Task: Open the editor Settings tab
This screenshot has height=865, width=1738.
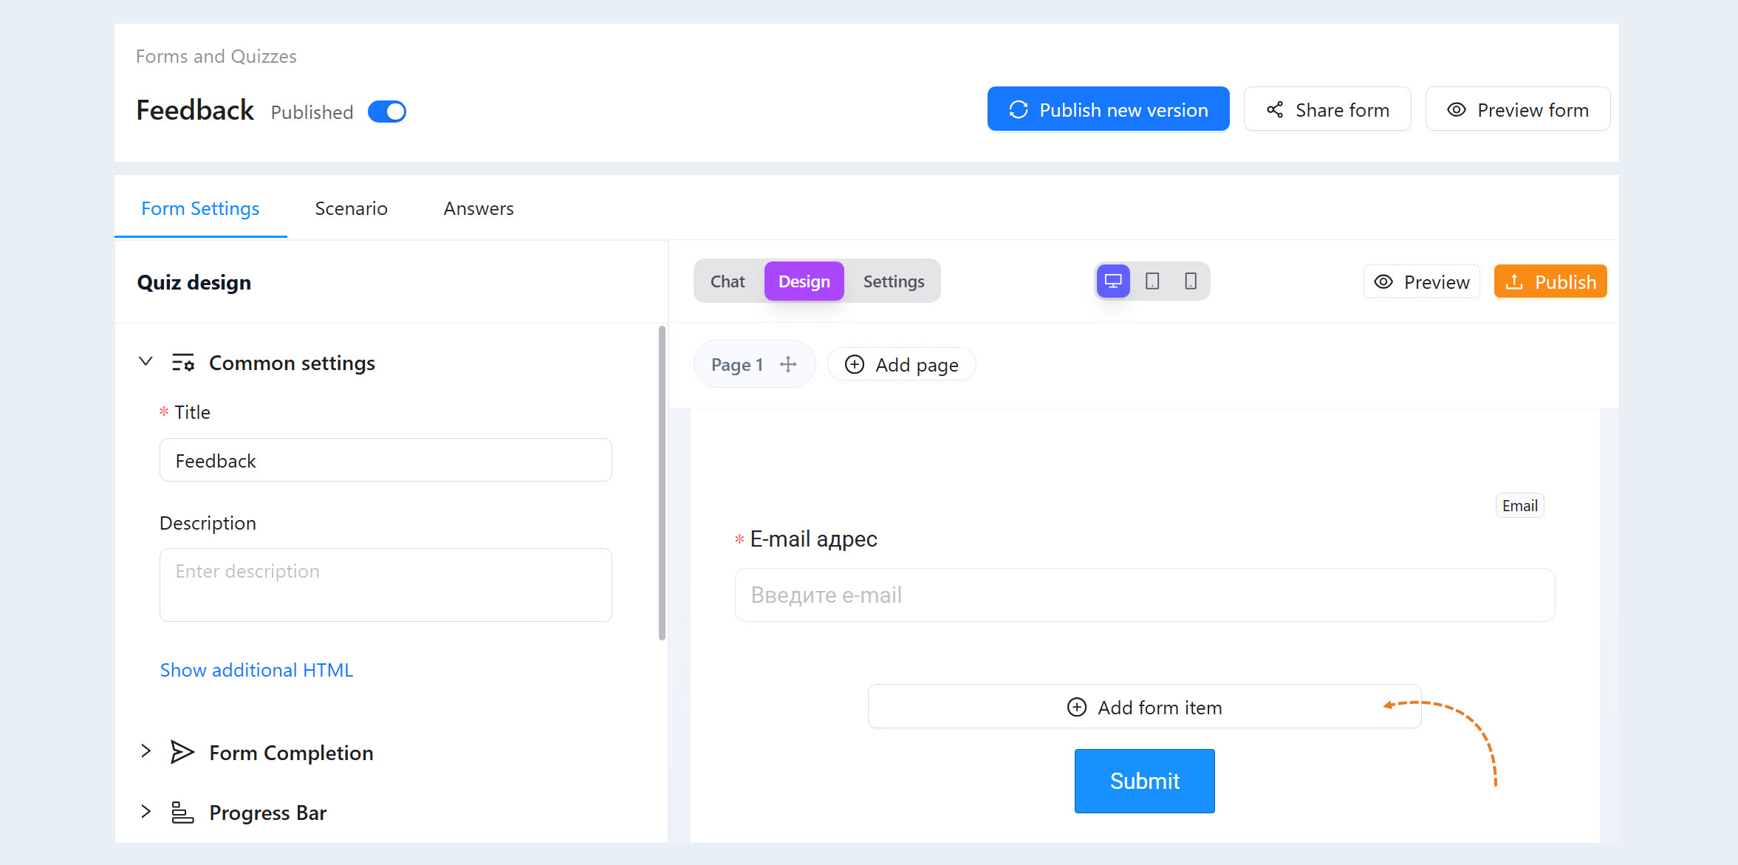Action: [894, 281]
